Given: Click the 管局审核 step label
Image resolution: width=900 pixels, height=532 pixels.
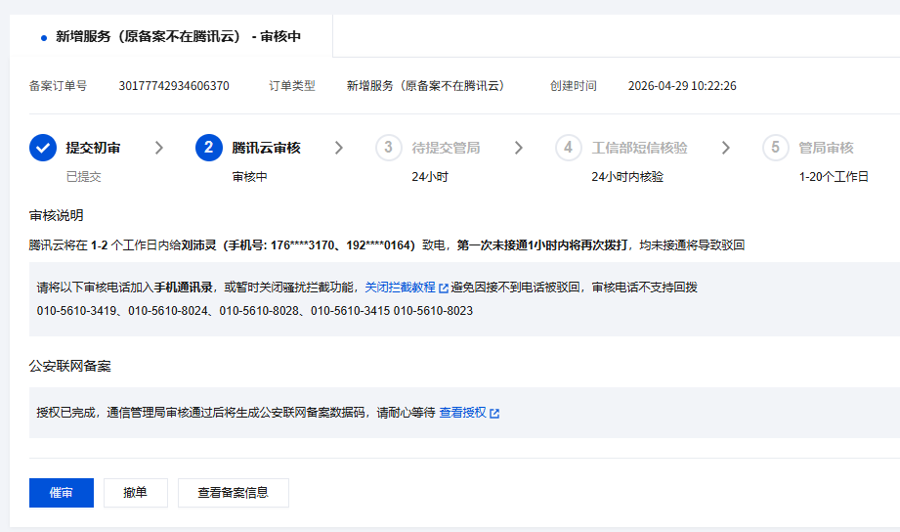Looking at the screenshot, I should [x=826, y=148].
